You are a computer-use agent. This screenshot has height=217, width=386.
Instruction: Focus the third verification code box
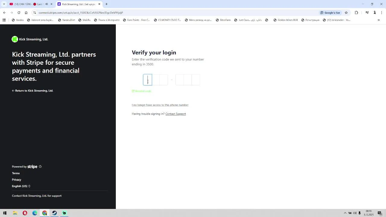click(164, 80)
